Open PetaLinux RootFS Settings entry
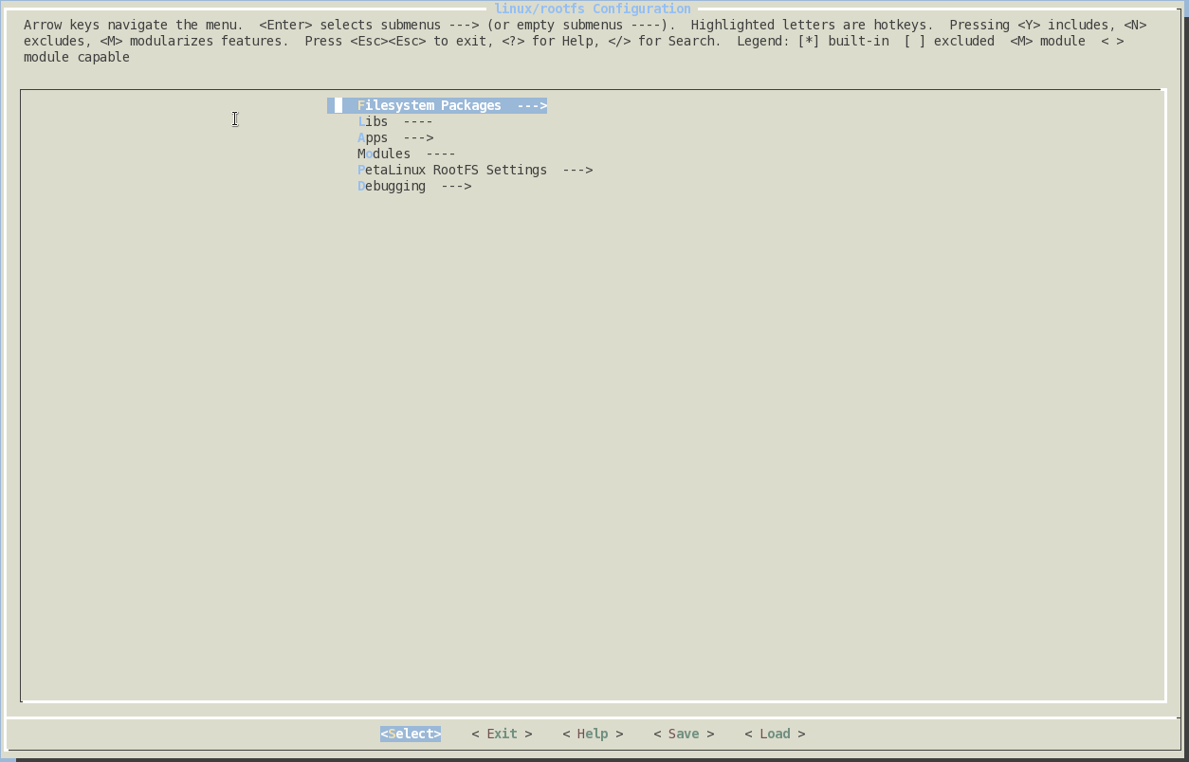Screen dimensions: 1189x762 coord(452,171)
